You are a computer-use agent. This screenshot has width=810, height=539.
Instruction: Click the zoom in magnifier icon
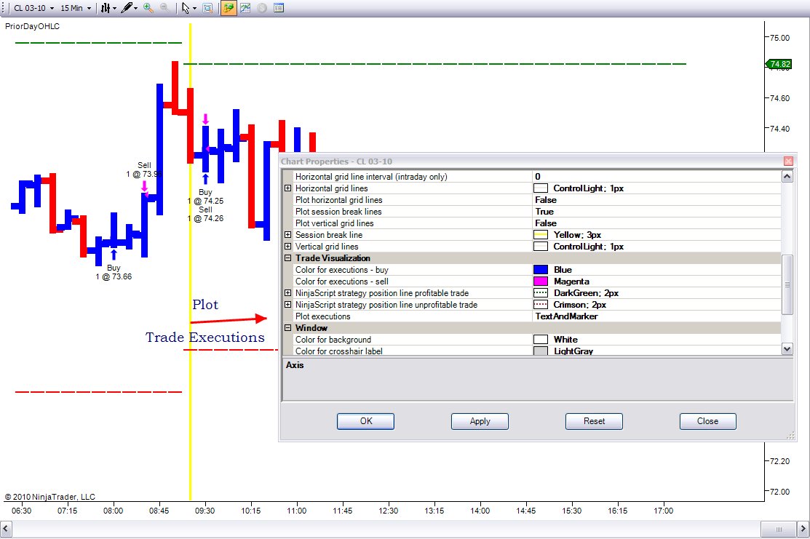(148, 8)
